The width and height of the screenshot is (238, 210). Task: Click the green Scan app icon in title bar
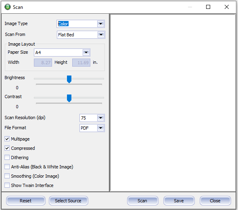[x=7, y=7]
